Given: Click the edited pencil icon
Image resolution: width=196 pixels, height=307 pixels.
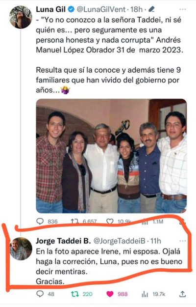Looking at the screenshot, I should tap(151, 9).
